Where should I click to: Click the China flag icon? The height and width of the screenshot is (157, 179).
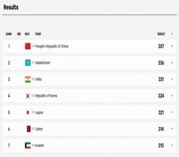[x=28, y=46]
